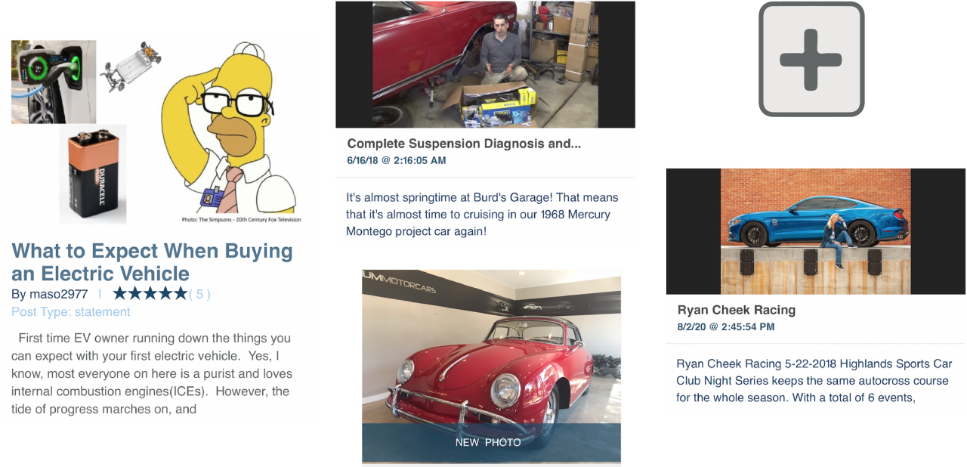Image resolution: width=967 pixels, height=467 pixels.
Task: Open the EV chassis image
Action: [x=131, y=66]
